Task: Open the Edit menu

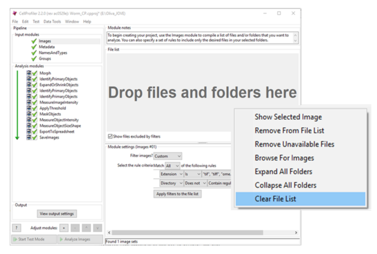Action: pyautogui.click(x=25, y=22)
